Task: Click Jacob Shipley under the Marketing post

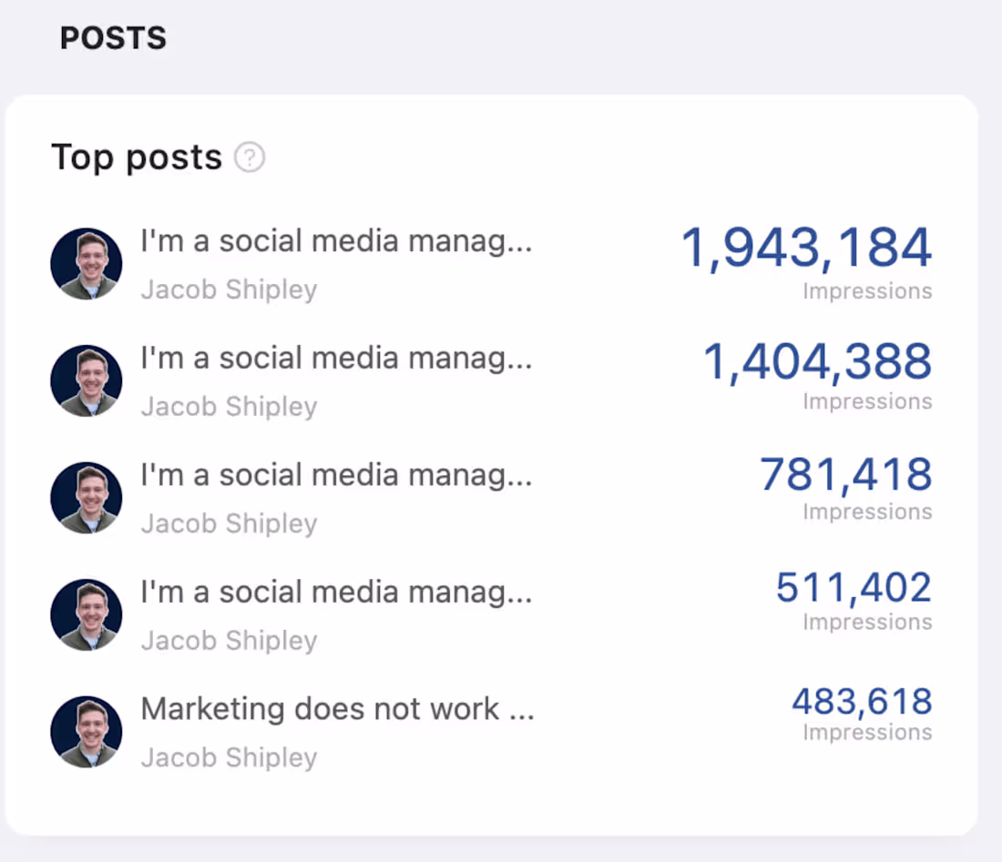Action: pos(229,757)
